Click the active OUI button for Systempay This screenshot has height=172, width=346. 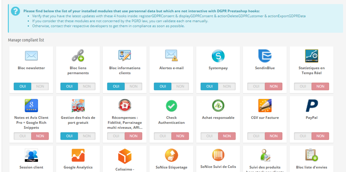pyautogui.click(x=209, y=86)
